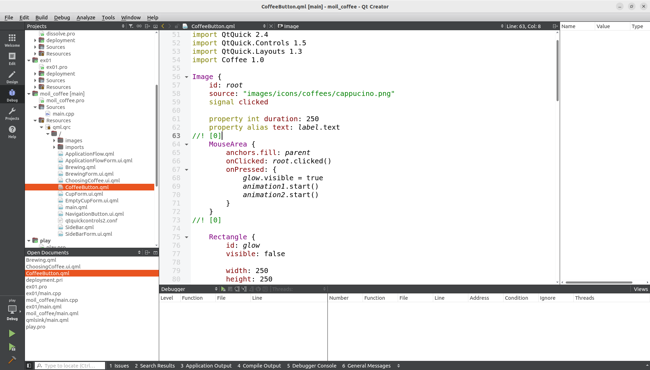The image size is (650, 370).
Task: Continue execution with the green debugger play icon
Action: 223,289
